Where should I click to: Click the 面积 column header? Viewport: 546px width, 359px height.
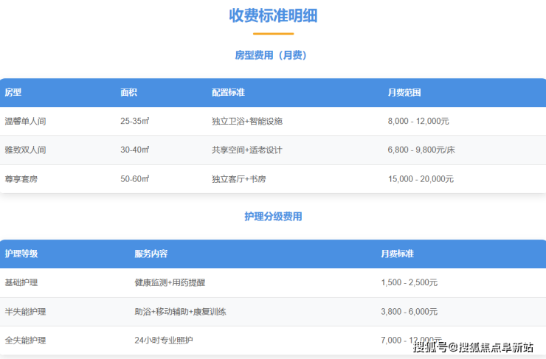pos(128,93)
